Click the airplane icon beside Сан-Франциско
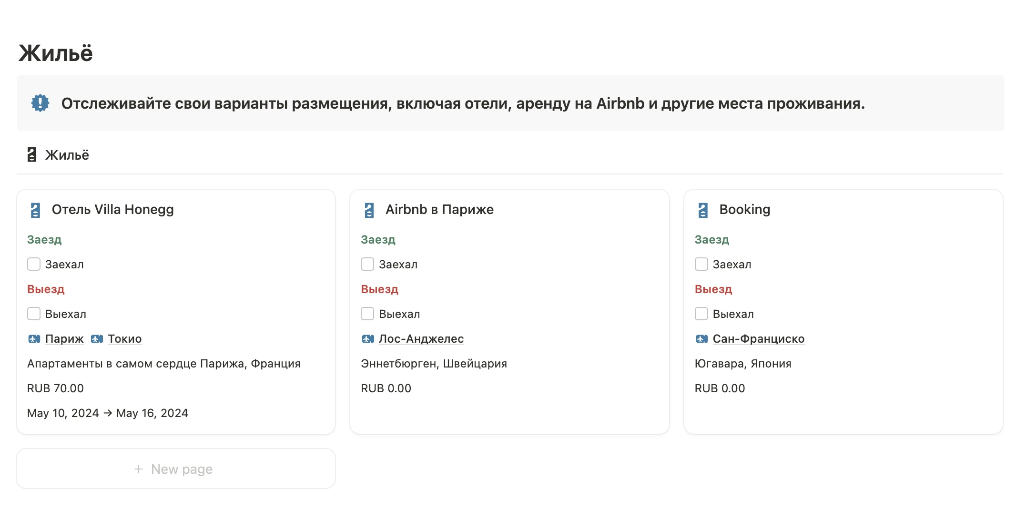The image size is (1016, 510). 702,339
